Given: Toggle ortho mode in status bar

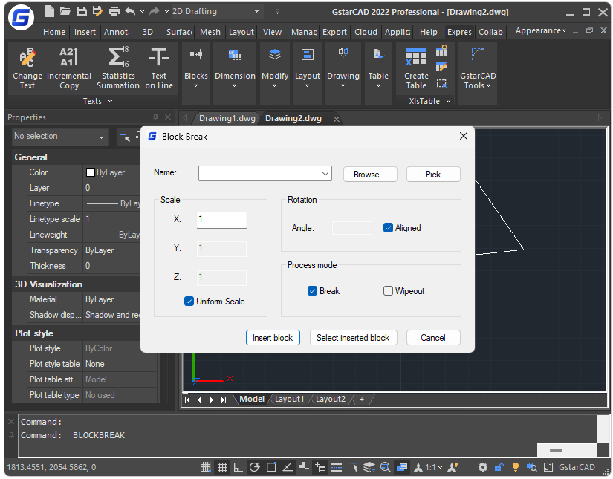Looking at the screenshot, I should click(x=238, y=467).
